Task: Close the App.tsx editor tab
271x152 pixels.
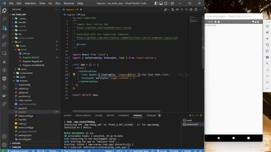Action: pos(81,9)
